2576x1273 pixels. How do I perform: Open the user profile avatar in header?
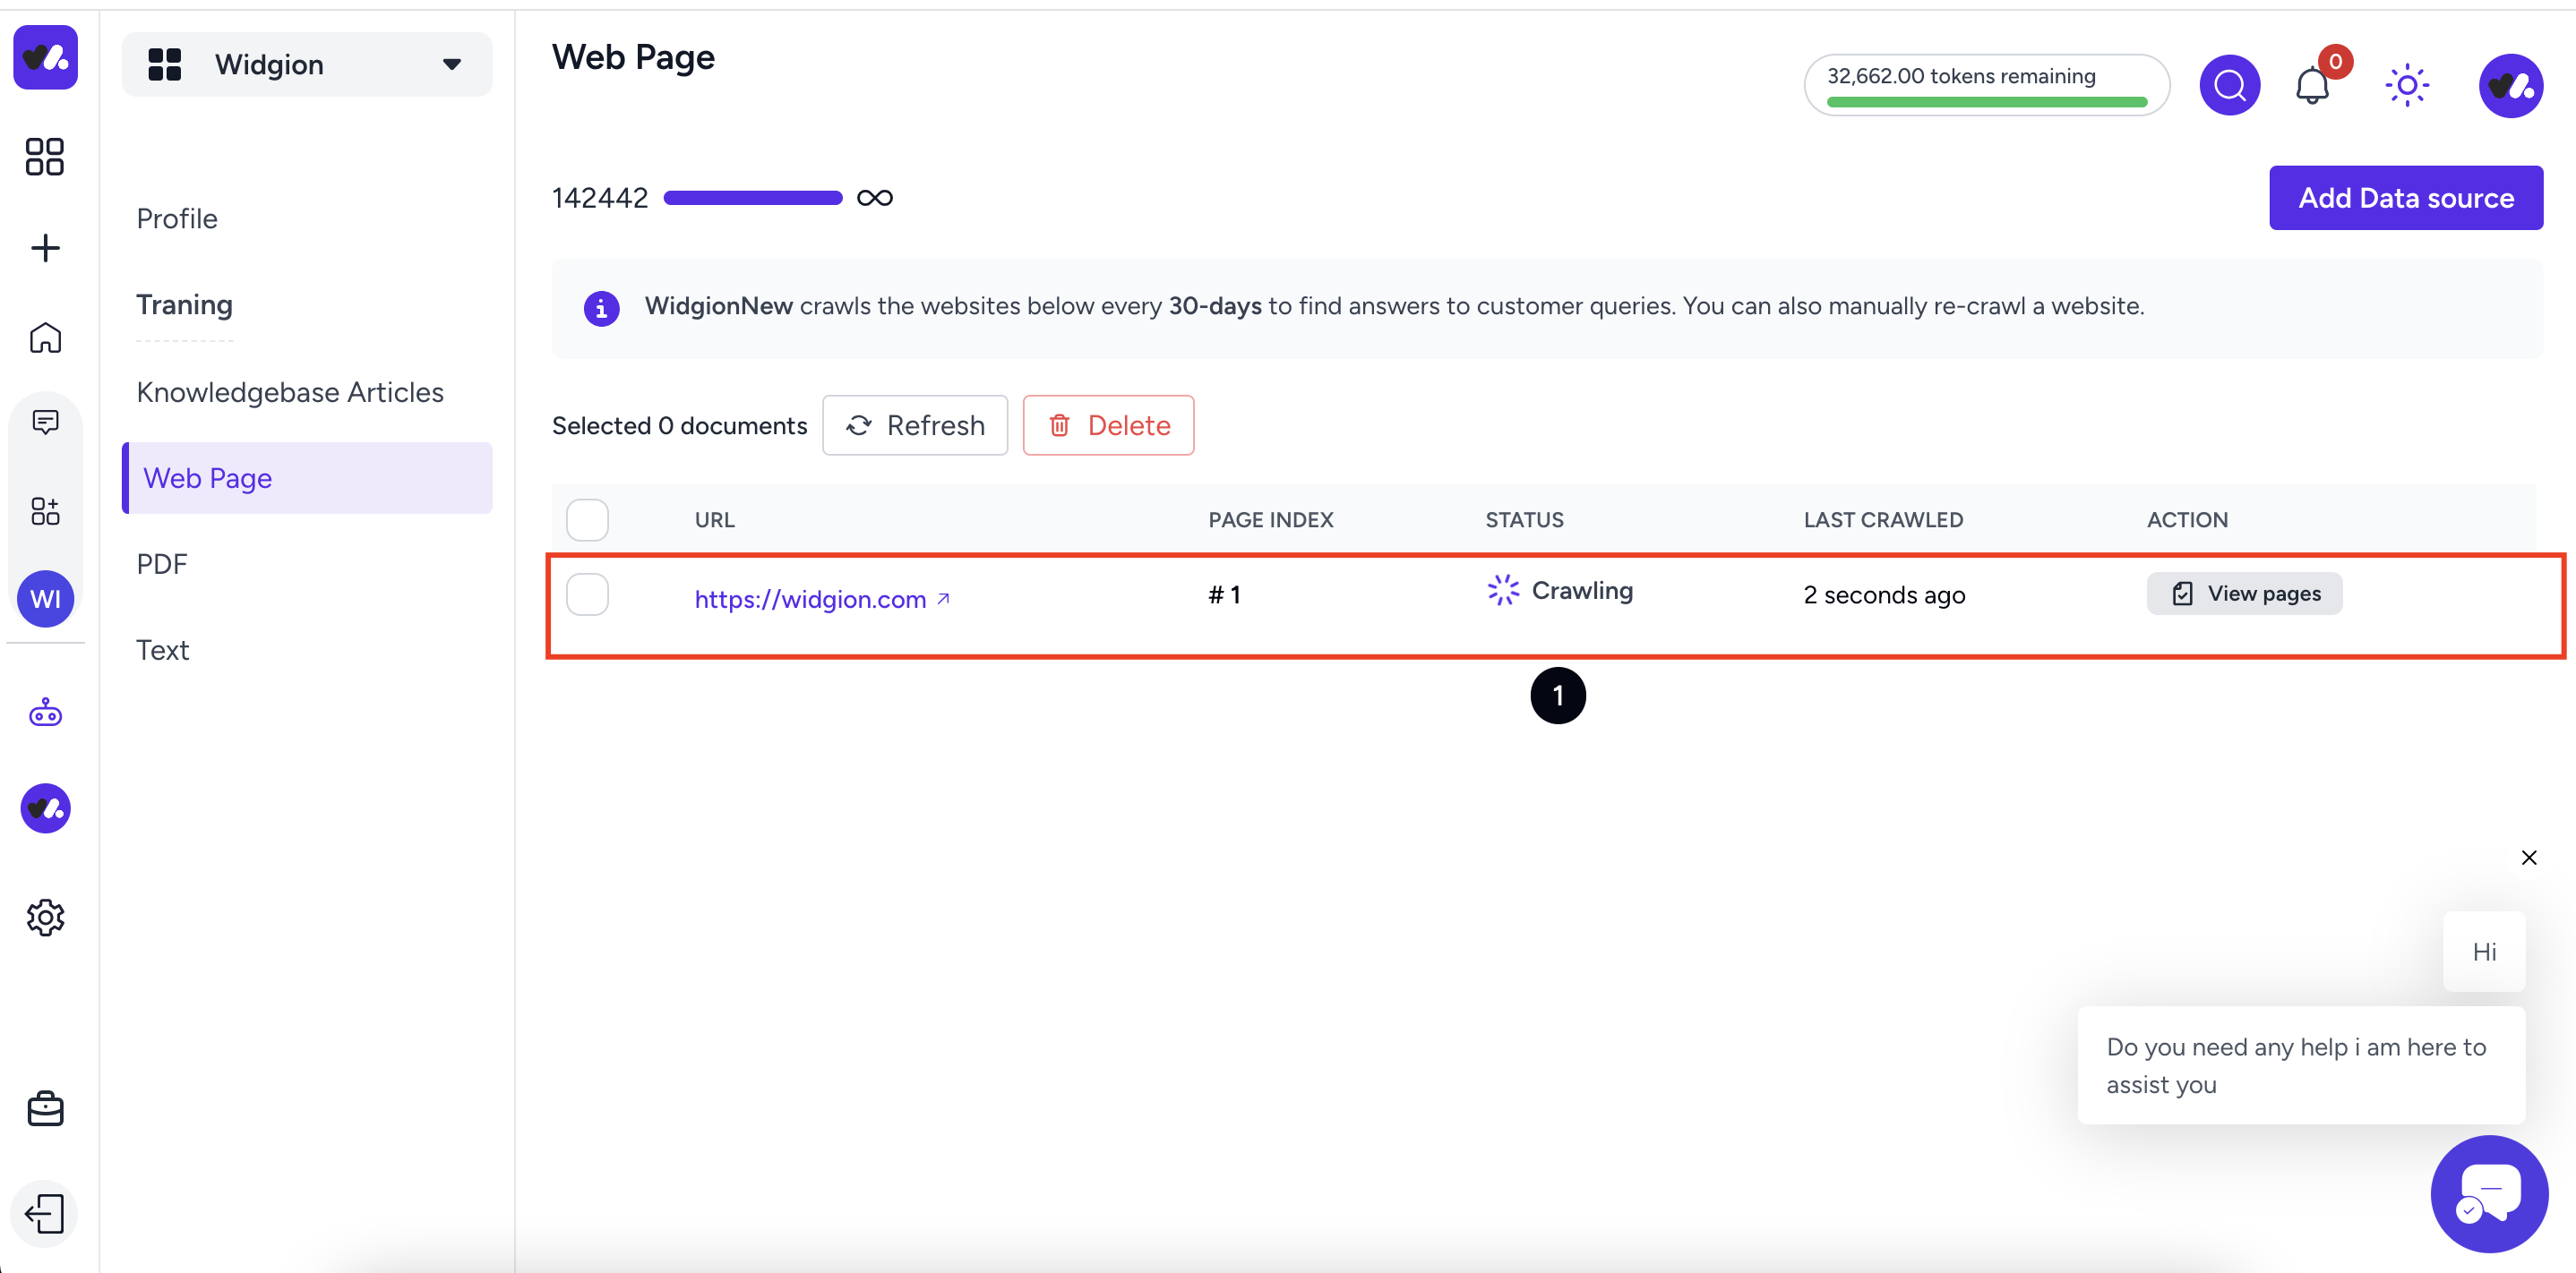coord(2510,85)
